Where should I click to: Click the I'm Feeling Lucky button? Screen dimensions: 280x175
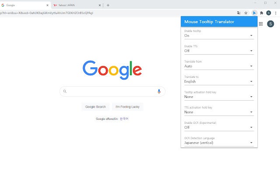[x=127, y=107]
